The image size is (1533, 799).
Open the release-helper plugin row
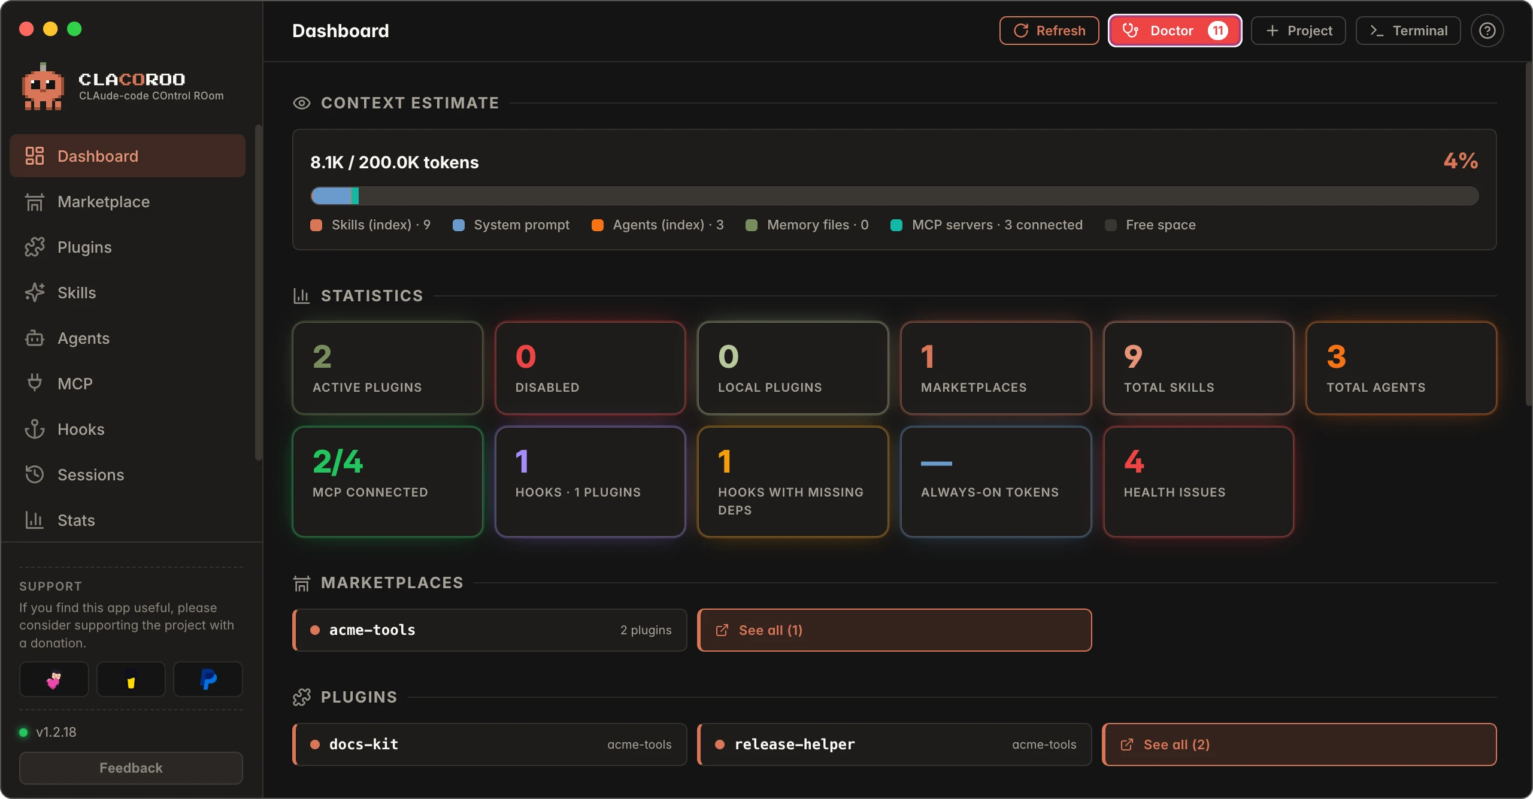tap(895, 744)
